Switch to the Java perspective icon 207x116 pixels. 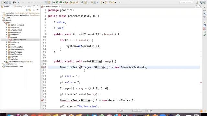tap(201, 2)
